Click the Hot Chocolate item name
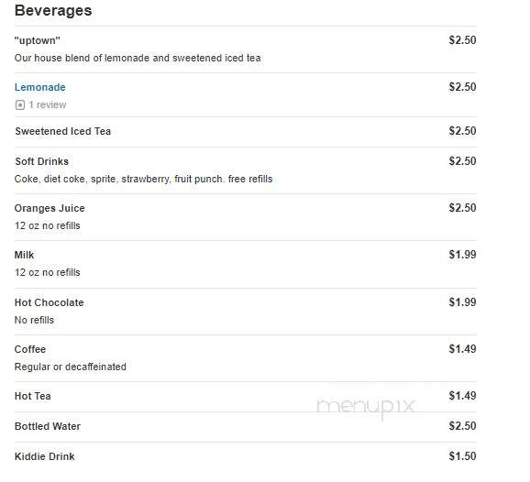This screenshot has width=530, height=482. (x=49, y=302)
